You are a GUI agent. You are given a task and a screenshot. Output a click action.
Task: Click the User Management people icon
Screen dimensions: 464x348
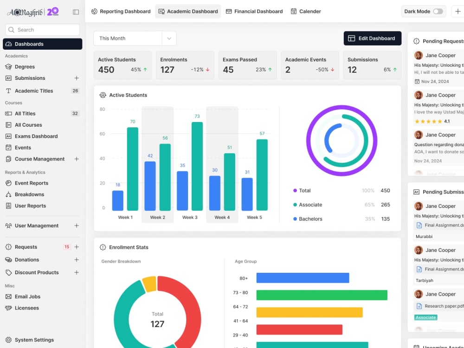[x=8, y=226]
